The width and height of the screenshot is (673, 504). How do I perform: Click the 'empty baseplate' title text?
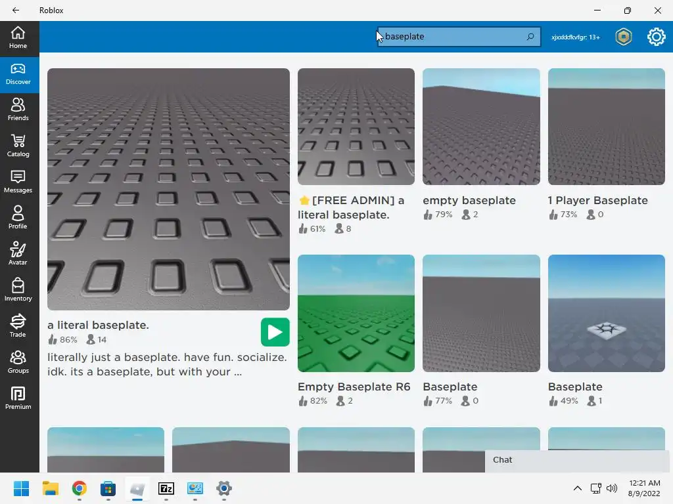[x=469, y=201]
